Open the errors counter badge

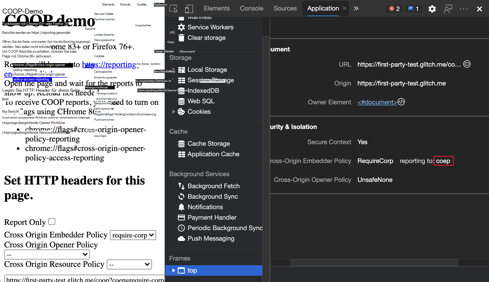tap(394, 9)
